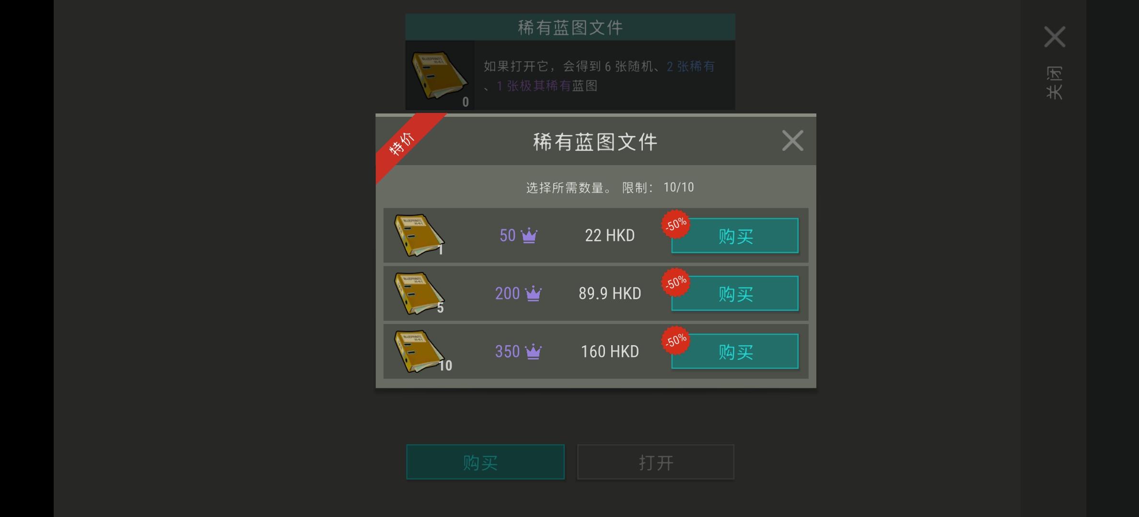
Task: Click the 160 HKD price text
Action: pos(610,352)
